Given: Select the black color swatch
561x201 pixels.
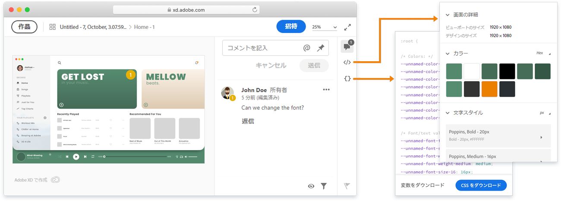Looking at the screenshot, I should click(507, 71).
